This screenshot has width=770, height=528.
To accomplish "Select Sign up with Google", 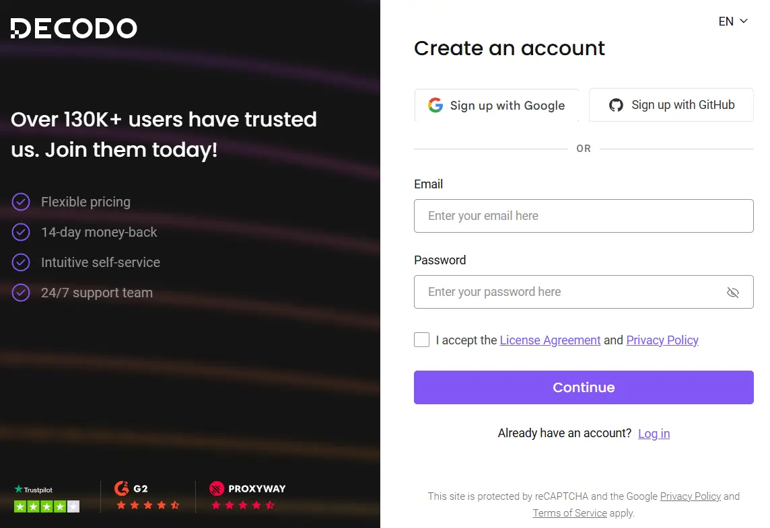I will pyautogui.click(x=496, y=105).
